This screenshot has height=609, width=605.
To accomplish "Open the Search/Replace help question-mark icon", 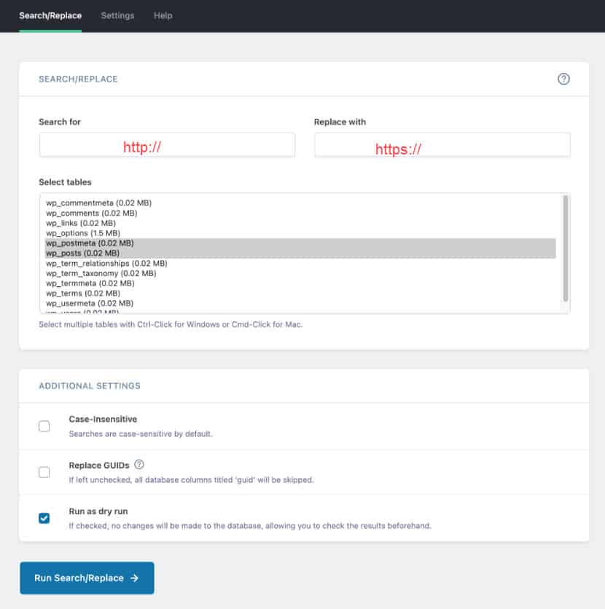I will click(x=563, y=79).
